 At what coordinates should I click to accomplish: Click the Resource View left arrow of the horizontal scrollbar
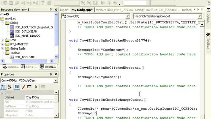2,61
